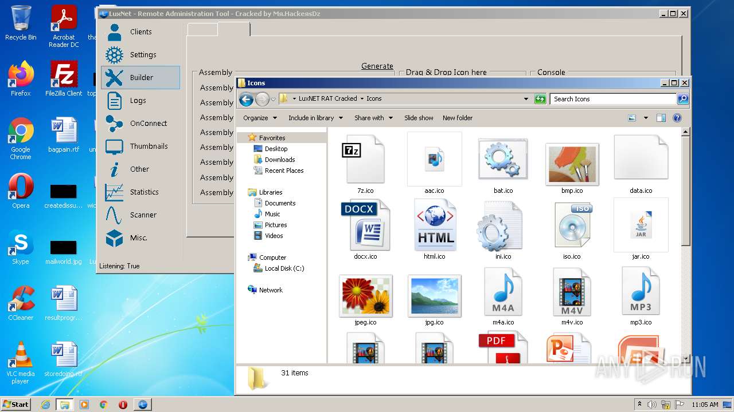Viewport: 734px width, 412px height.
Task: Open the change view options arrow
Action: coord(646,118)
